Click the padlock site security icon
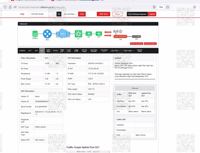Image resolution: width=200 pixels, height=153 pixels. pos(10,7)
